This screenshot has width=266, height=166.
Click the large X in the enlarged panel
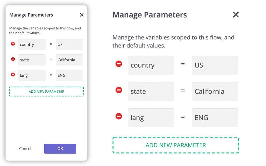[236, 15]
